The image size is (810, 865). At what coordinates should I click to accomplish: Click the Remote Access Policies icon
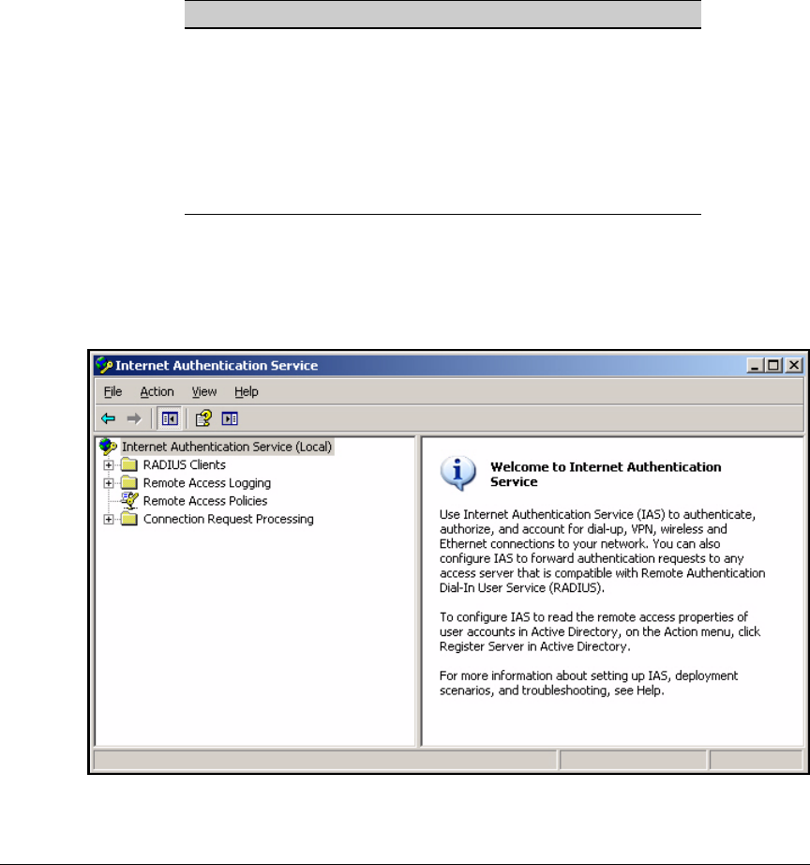click(129, 500)
